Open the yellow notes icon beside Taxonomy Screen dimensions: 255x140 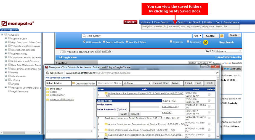206,42
